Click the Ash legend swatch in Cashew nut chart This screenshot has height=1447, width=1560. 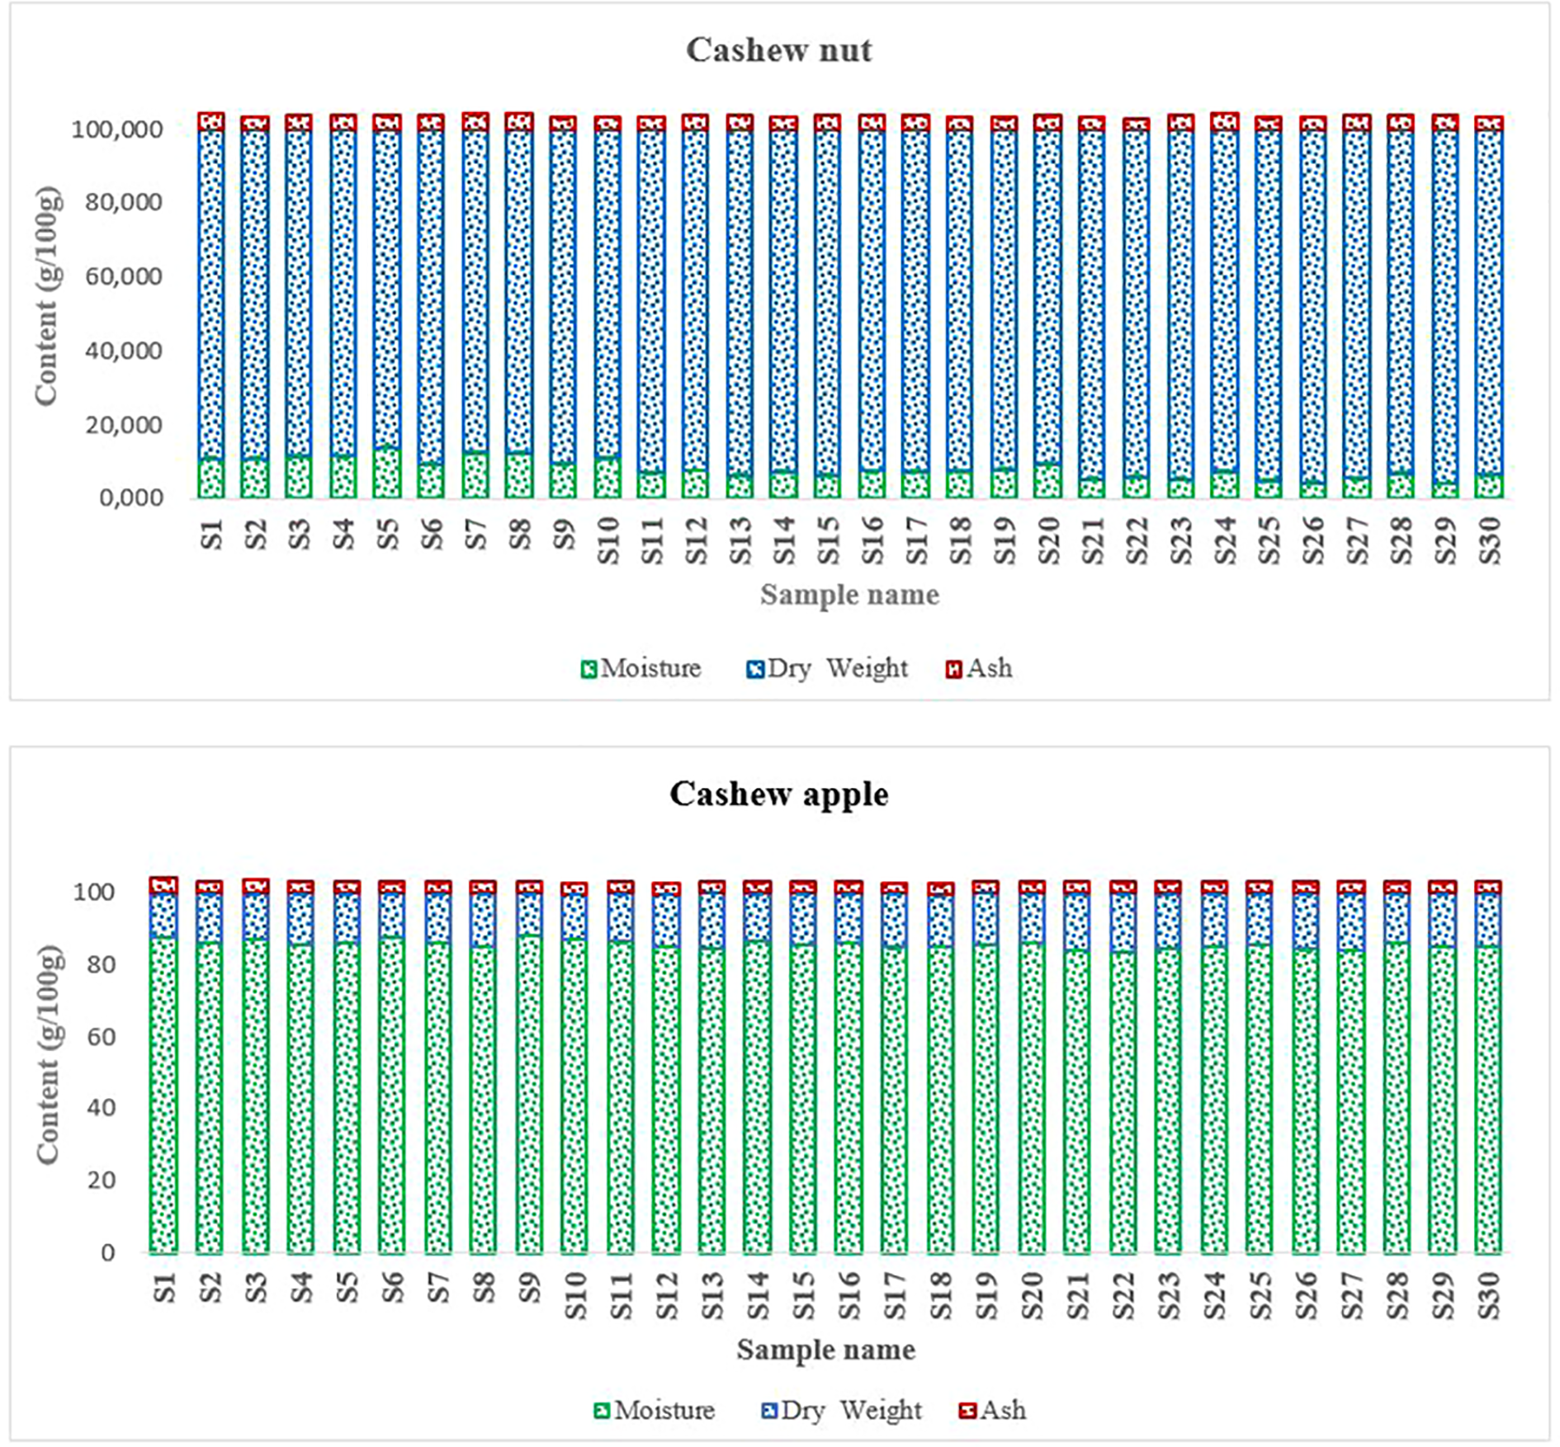(x=953, y=669)
